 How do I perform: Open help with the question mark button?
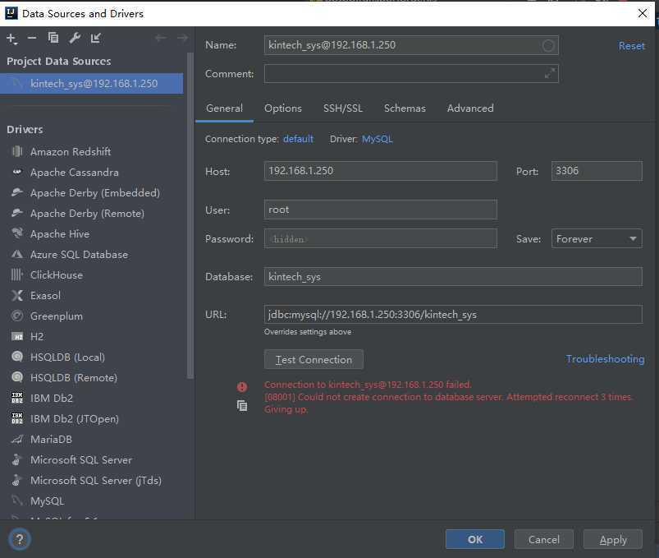click(20, 539)
